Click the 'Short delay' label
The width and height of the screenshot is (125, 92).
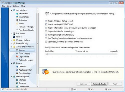[49, 51]
